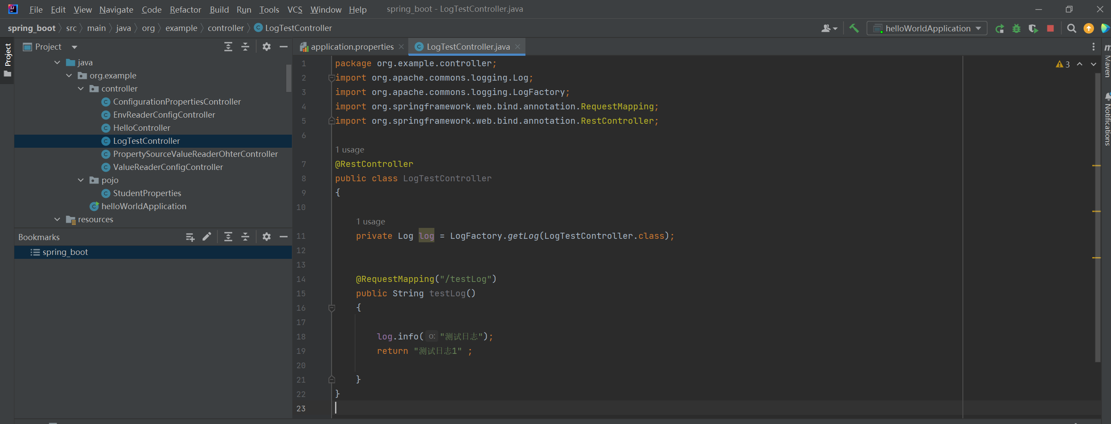Screen dimensions: 1111x424
Task: Switch to the application.properties tab
Action: 352,47
